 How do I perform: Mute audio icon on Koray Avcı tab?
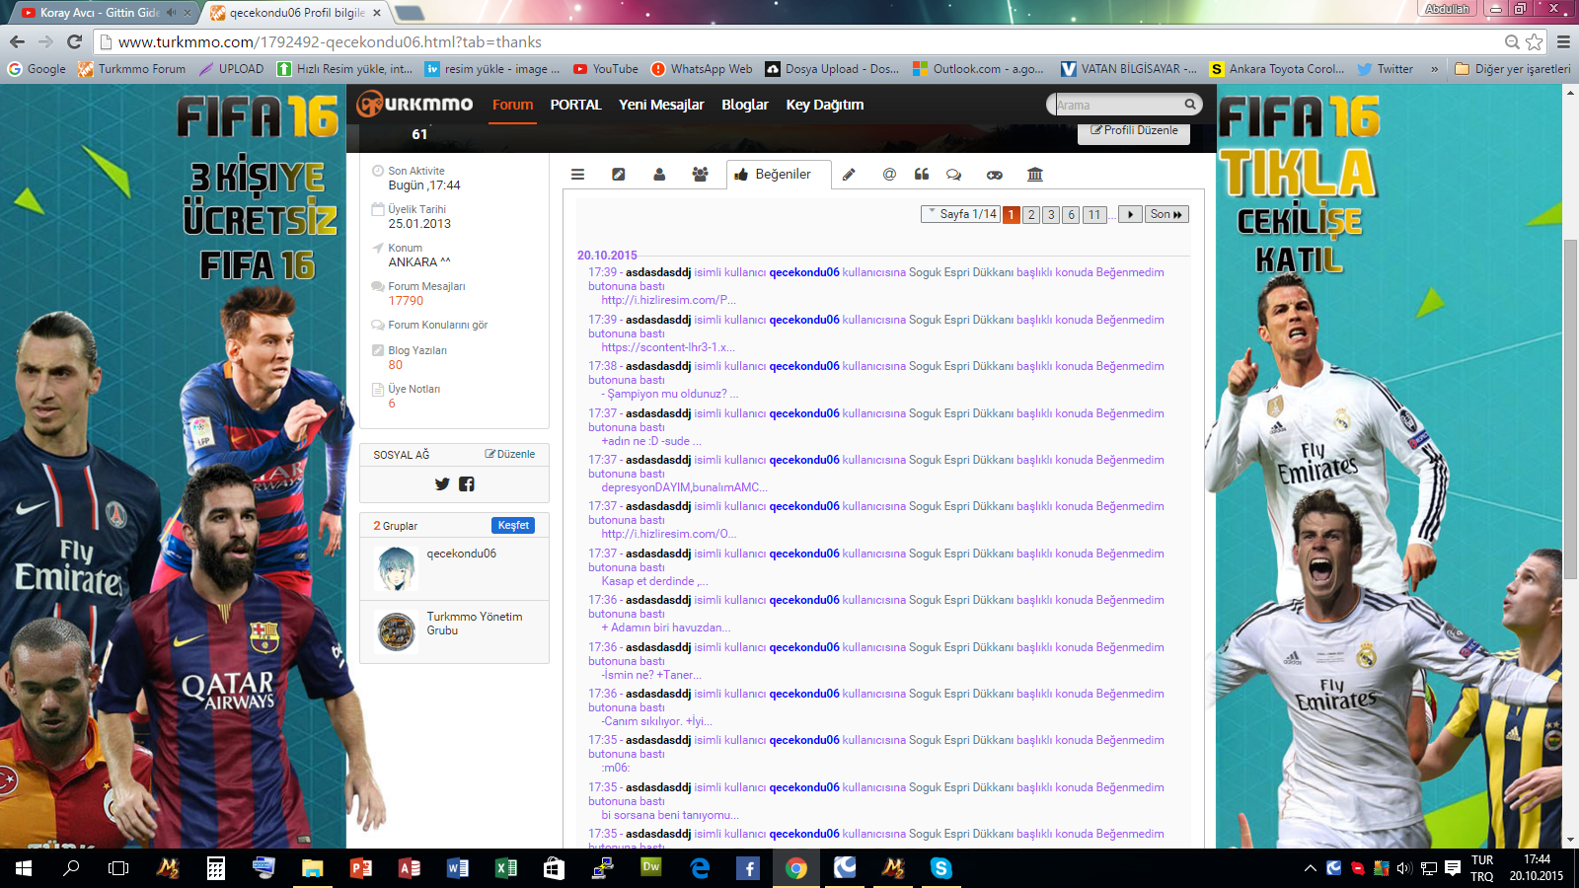pyautogui.click(x=172, y=13)
